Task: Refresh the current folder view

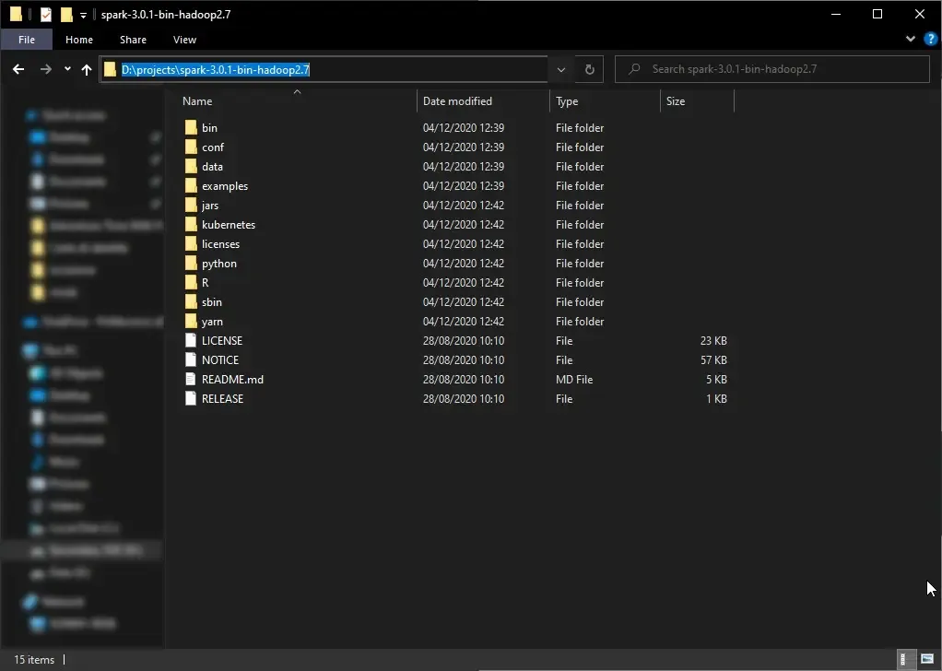Action: 590,70
